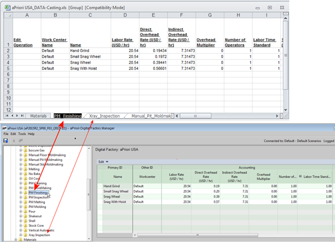Click the first-sheet navigation arrow in Excel
Screen dimensions: 335x242
coord(7,116)
